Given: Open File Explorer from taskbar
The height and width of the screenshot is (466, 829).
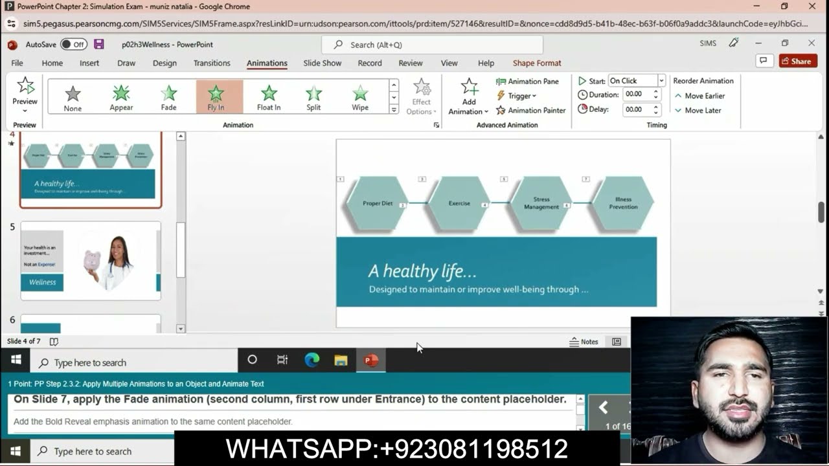Looking at the screenshot, I should tap(341, 361).
